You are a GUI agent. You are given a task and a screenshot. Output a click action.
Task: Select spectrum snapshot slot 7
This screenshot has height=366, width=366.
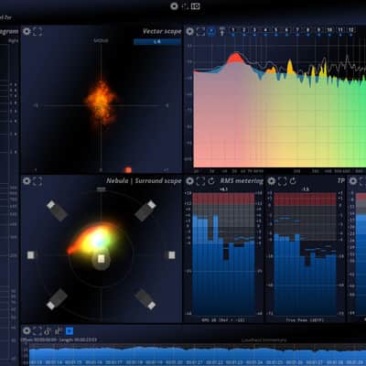point(297,31)
